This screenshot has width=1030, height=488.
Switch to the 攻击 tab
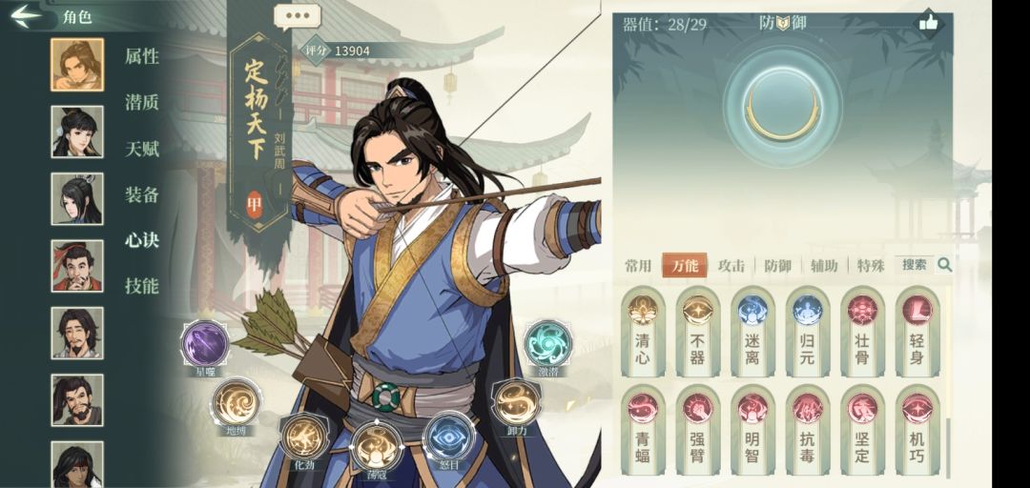(731, 265)
